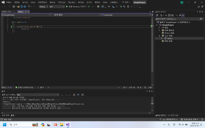Viewport: 205px width, 128px height.
Task: Click the Undo arrow icon
Action: (29, 6)
